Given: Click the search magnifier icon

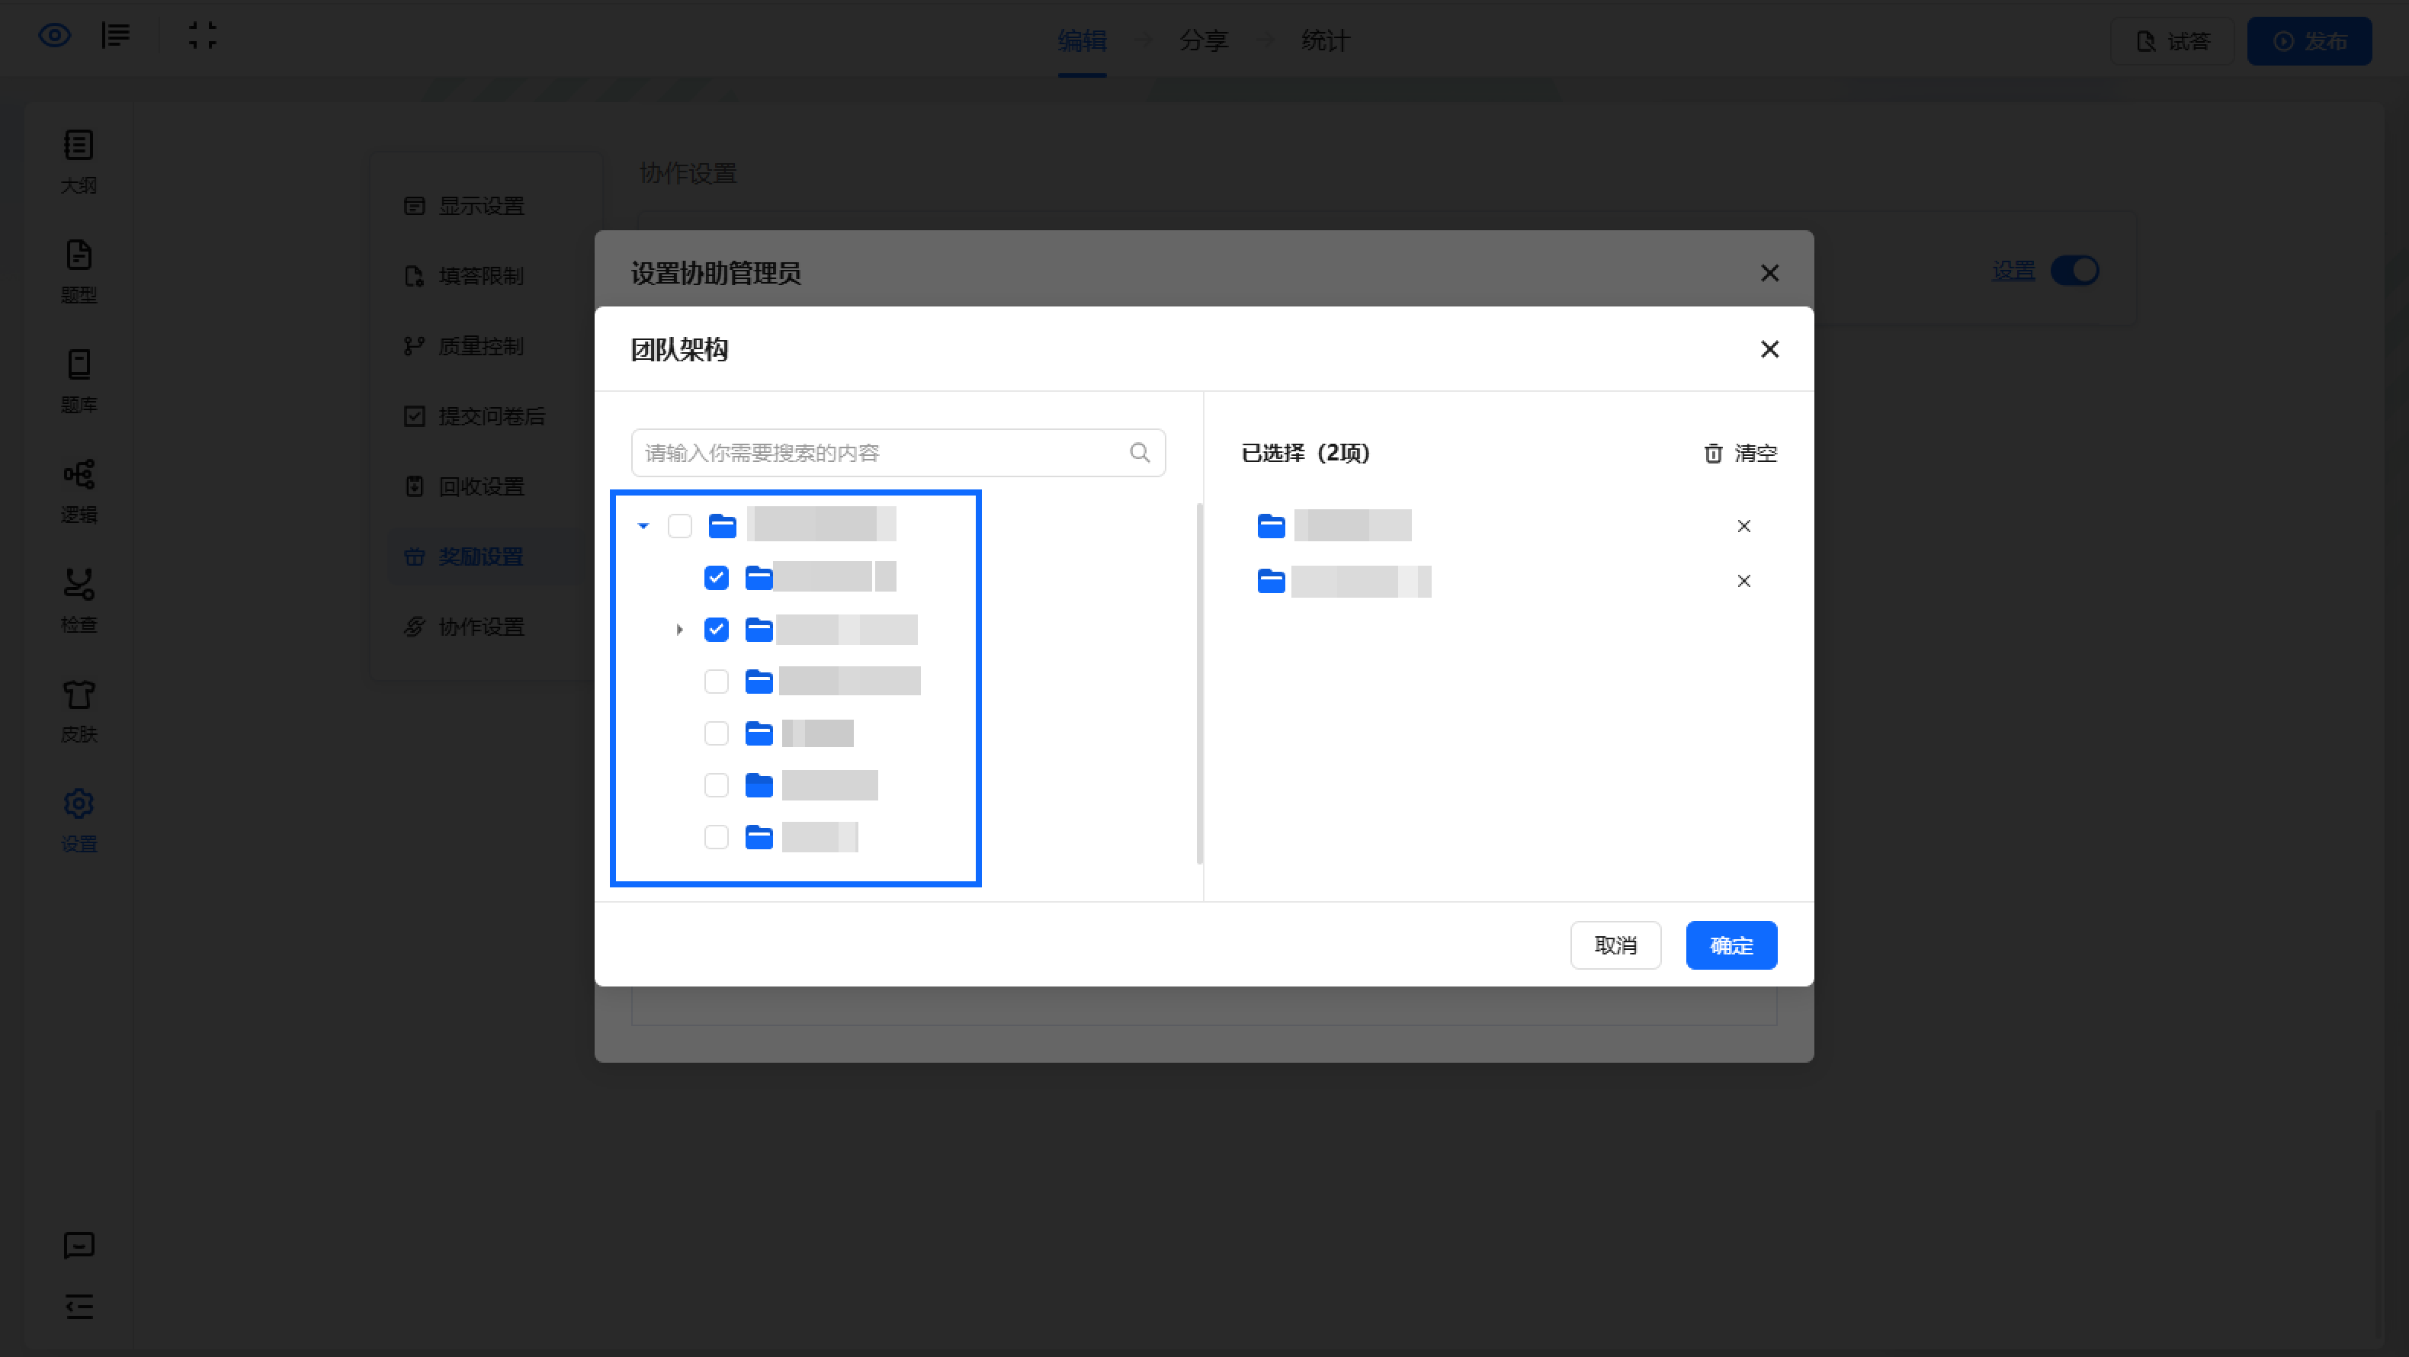Looking at the screenshot, I should tap(1139, 453).
